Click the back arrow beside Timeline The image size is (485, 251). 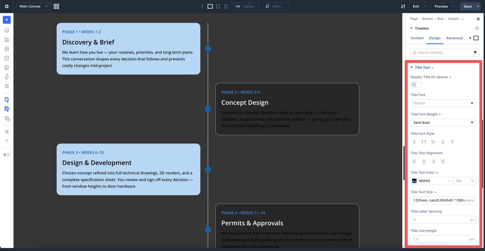tap(412, 28)
